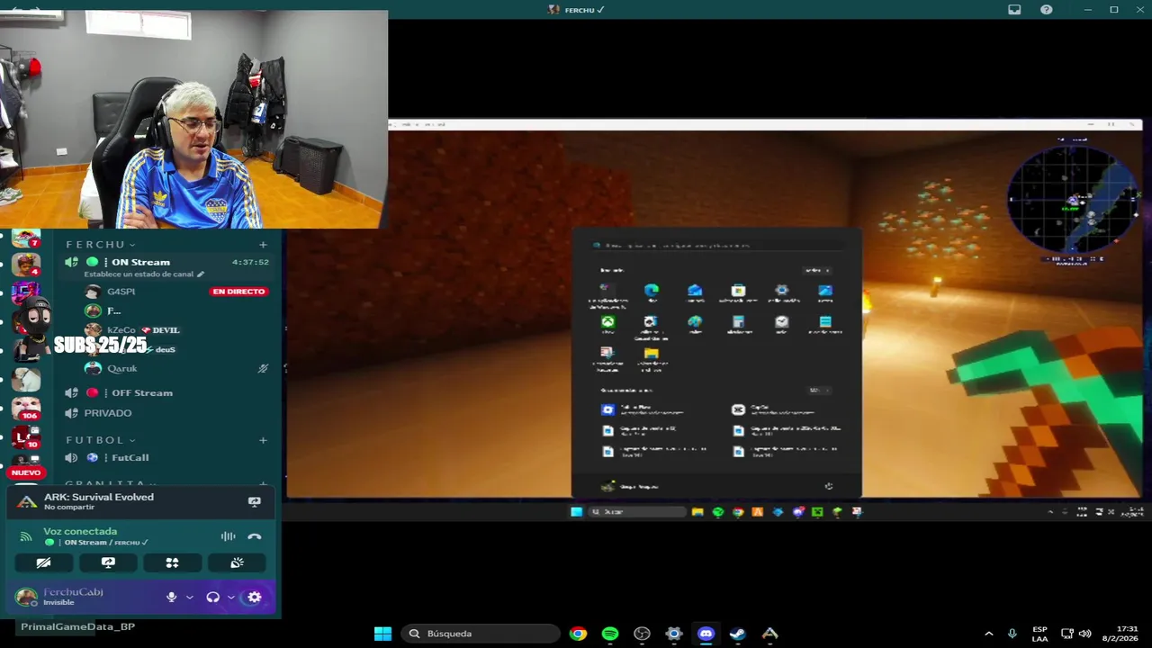Open the soundboard button

click(x=237, y=562)
